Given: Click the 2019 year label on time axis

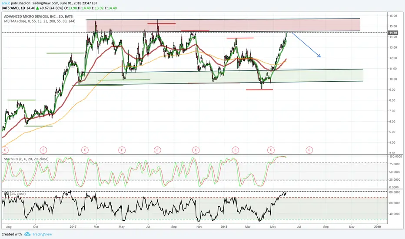Looking at the screenshot, I should point(377,227).
